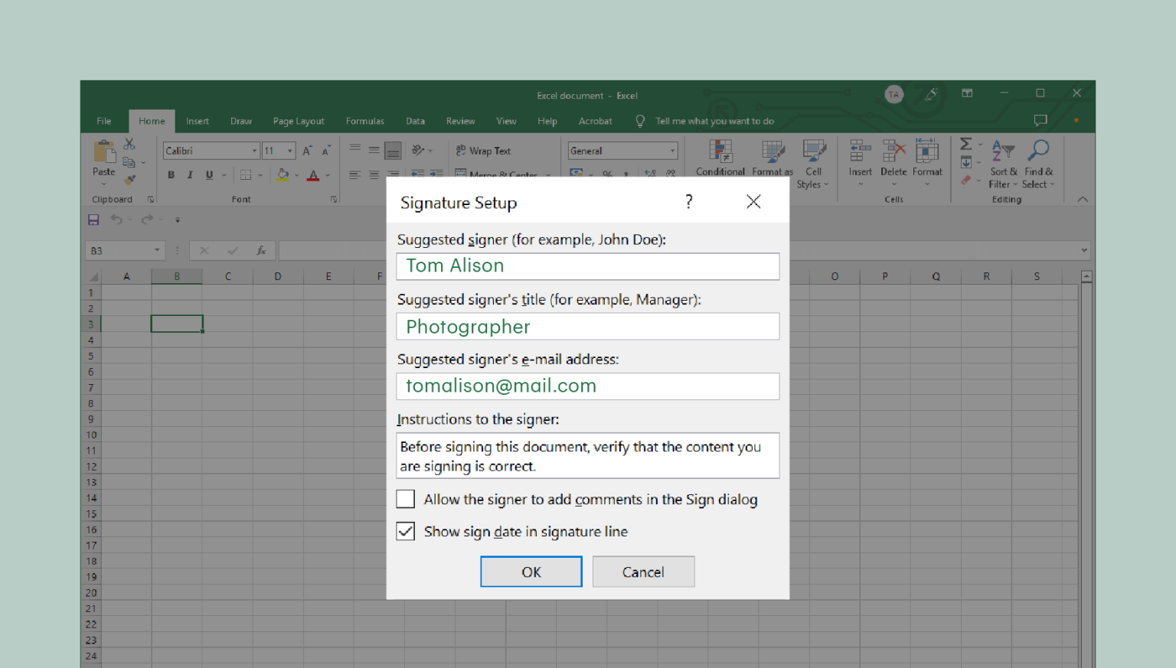Toggle underline formatting

coord(208,174)
